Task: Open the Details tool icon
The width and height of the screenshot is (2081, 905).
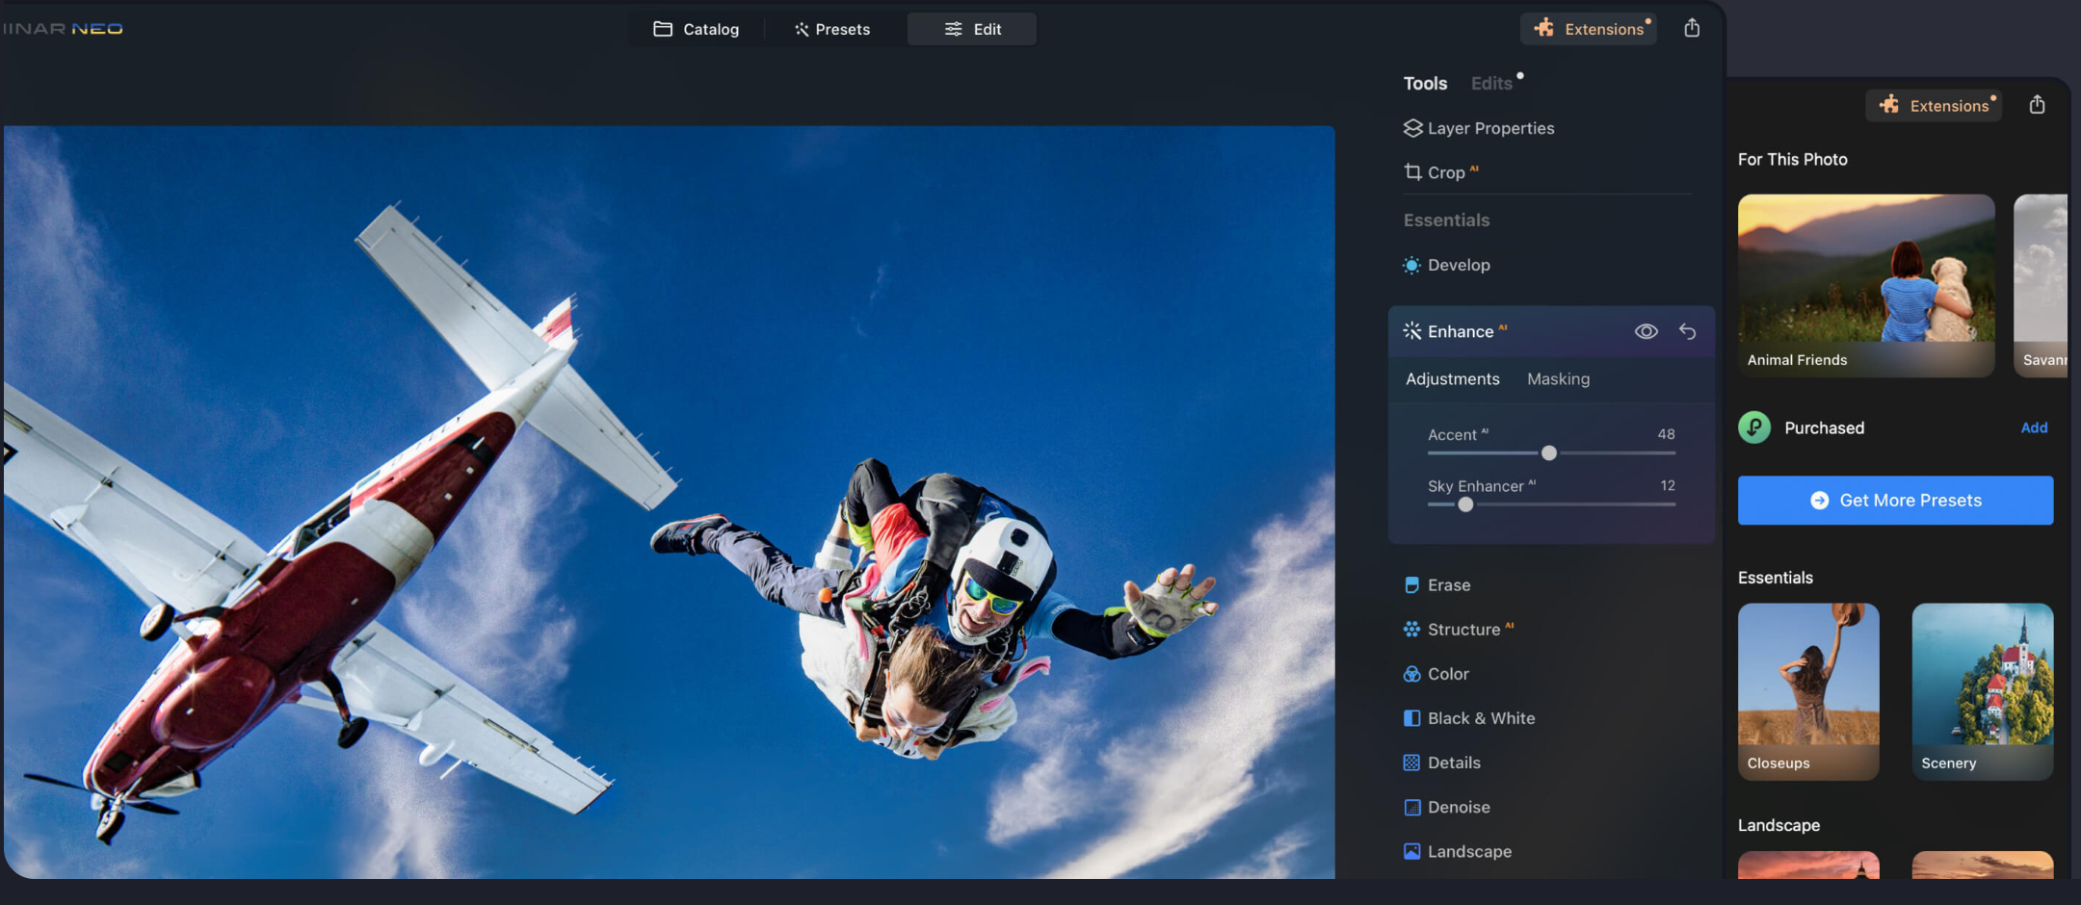Action: pos(1411,763)
